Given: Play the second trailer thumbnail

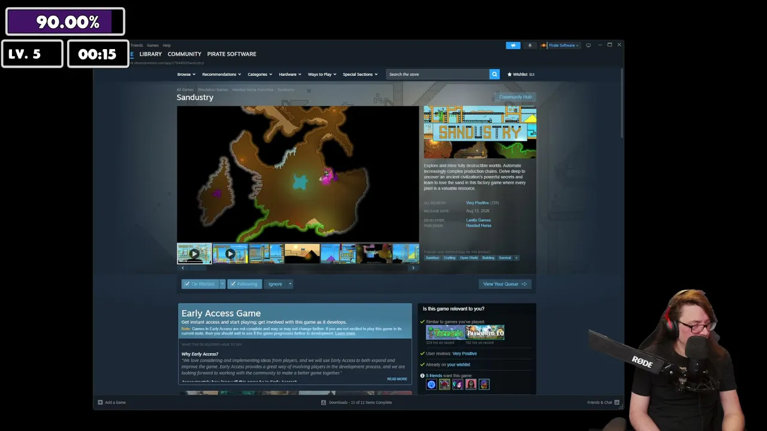Looking at the screenshot, I should [230, 254].
